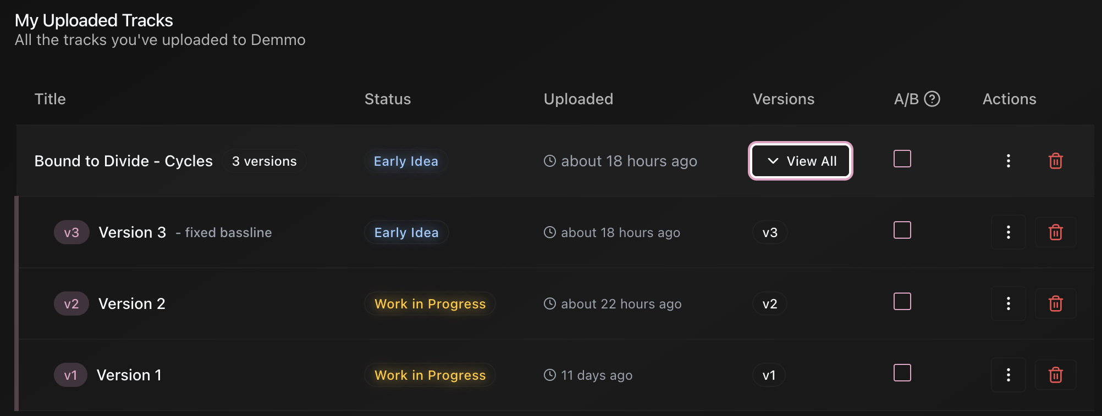
Task: Collapse versions with the View All dropdown
Action: [801, 161]
